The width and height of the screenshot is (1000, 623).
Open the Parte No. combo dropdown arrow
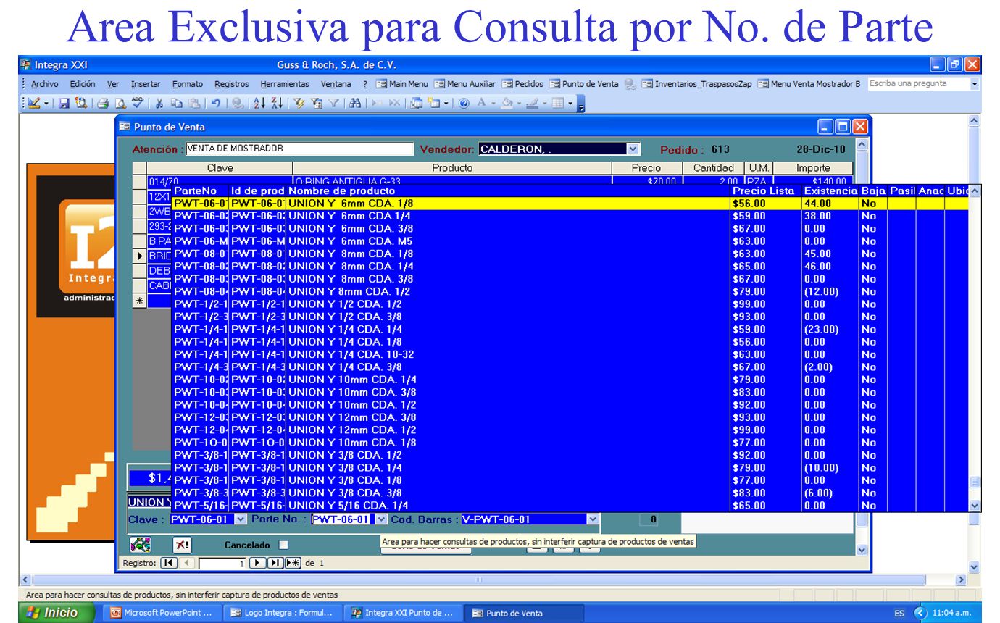point(381,519)
